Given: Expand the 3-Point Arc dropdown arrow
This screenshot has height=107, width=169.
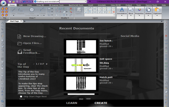Looking at the screenshot, I should point(44,15).
